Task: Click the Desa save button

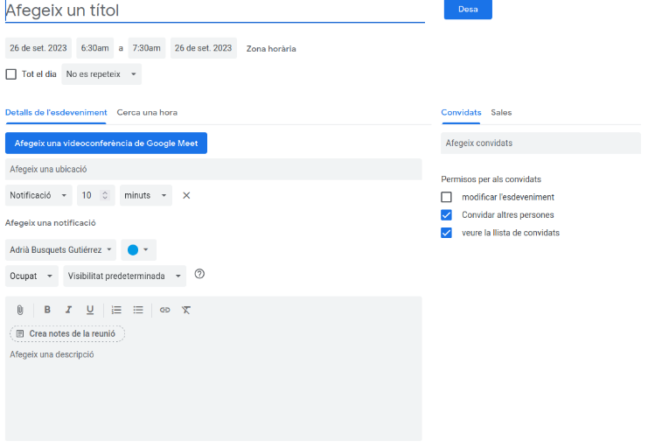Action: pyautogui.click(x=468, y=10)
